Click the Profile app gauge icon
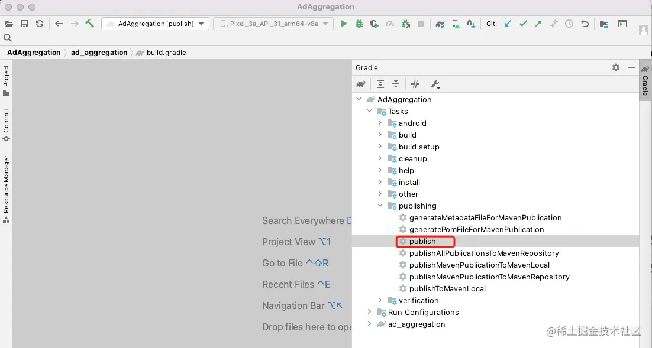Screen dimensions: 652x348 [390, 24]
